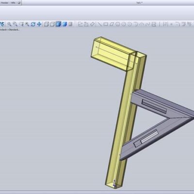This screenshot has height=194, width=194.
Task: Select the Smart Dimension tool
Action: pos(92,24)
